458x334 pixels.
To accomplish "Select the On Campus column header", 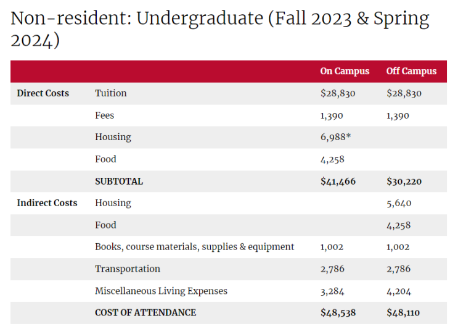I will pyautogui.click(x=345, y=71).
